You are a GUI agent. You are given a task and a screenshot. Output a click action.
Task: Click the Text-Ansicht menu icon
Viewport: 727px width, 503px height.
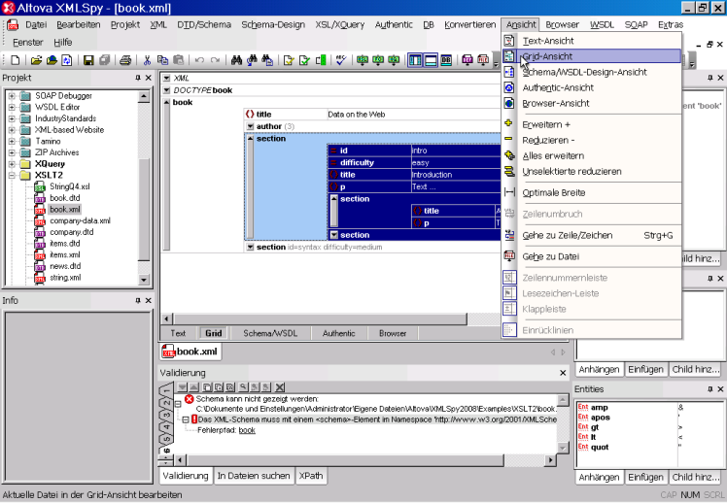pyautogui.click(x=509, y=41)
